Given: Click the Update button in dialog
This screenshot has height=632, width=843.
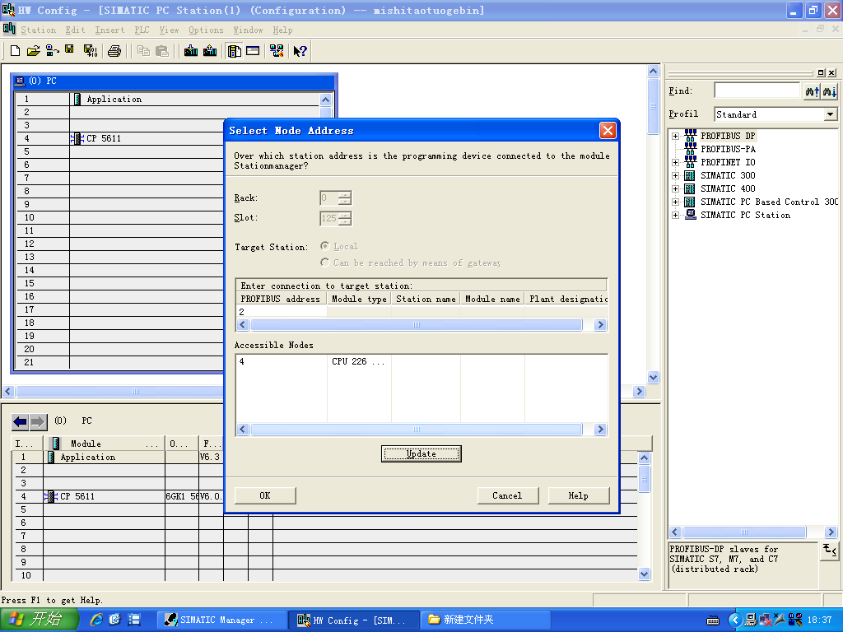Looking at the screenshot, I should click(x=421, y=453).
